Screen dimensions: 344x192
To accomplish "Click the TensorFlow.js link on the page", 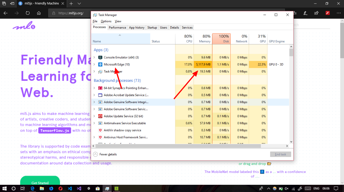I will [54, 130].
